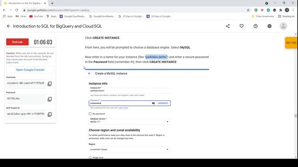Click the Hh79SJ6w password value
The image size is (298, 167).
(14, 99)
